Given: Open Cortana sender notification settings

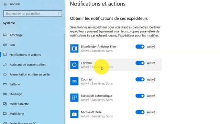Looking at the screenshot, I should tap(115, 65).
